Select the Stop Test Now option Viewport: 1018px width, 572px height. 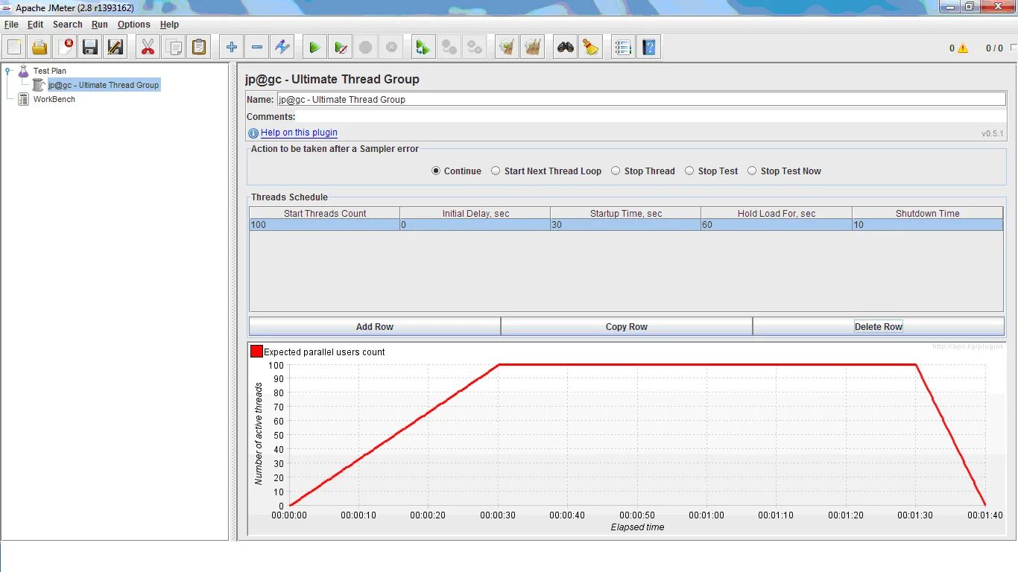pyautogui.click(x=752, y=171)
